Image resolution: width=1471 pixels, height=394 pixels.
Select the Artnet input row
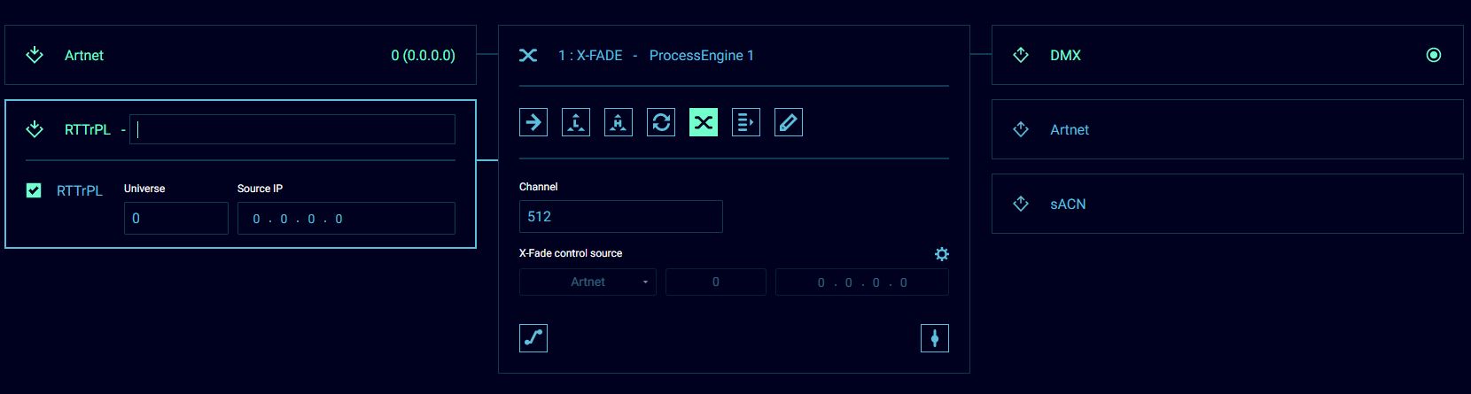(240, 55)
